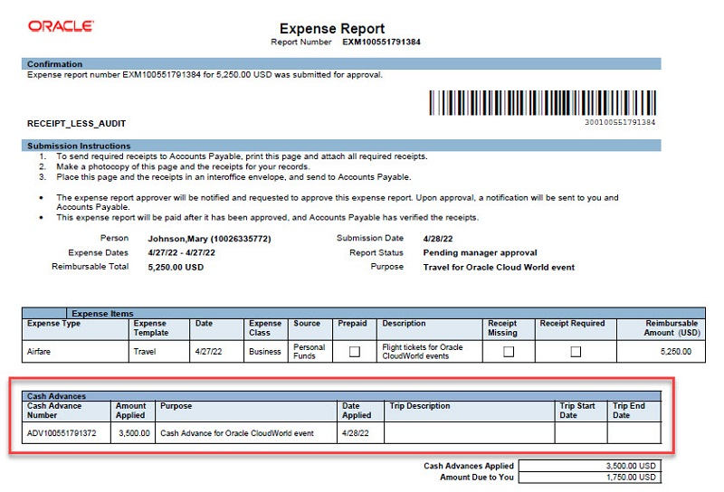Screen dimensions: 724x492
Task: Select the Business expense class cell
Action: click(265, 352)
